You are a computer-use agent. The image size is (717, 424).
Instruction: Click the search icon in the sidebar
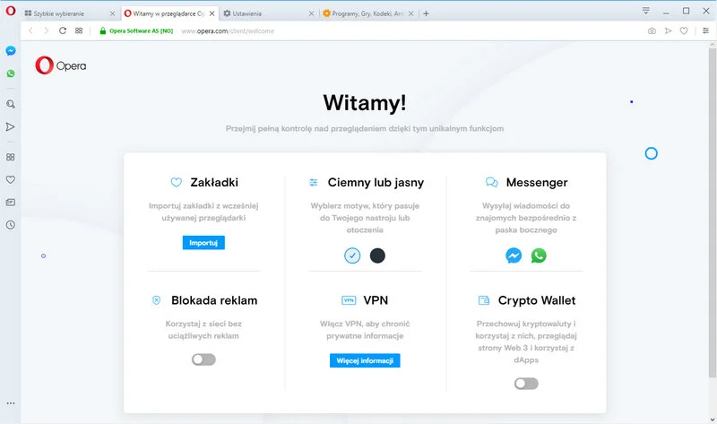click(x=11, y=104)
